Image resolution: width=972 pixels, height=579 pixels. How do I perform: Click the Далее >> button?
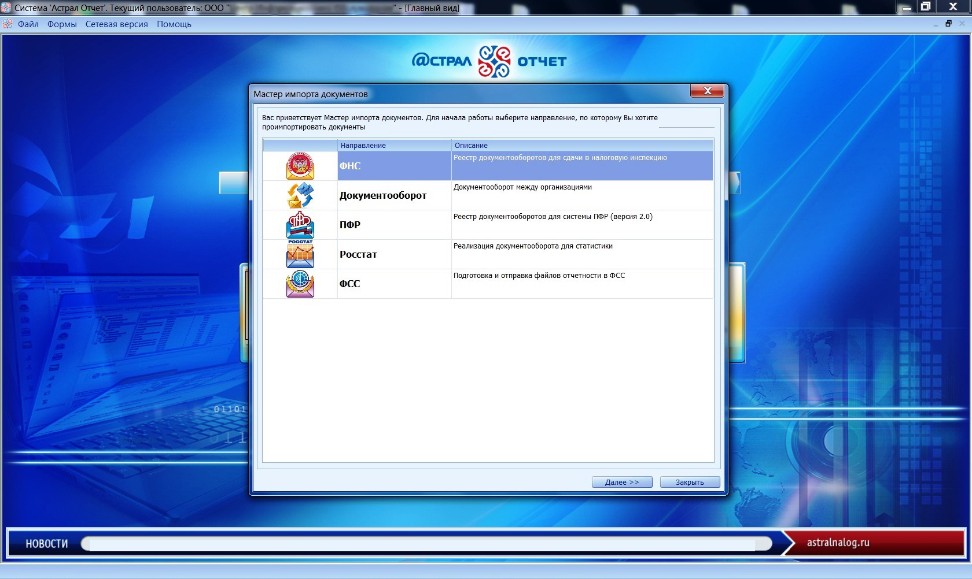[x=622, y=482]
